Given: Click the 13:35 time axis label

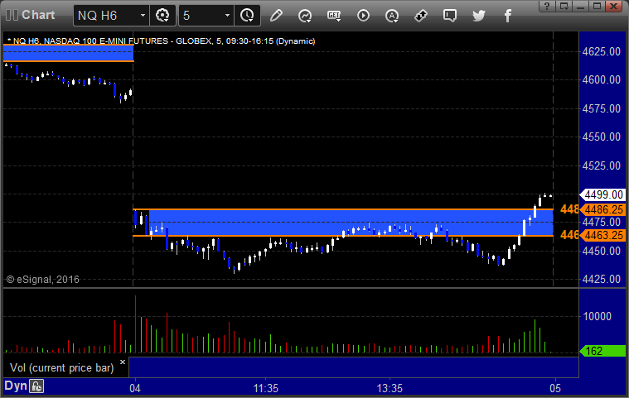Looking at the screenshot, I should 389,388.
